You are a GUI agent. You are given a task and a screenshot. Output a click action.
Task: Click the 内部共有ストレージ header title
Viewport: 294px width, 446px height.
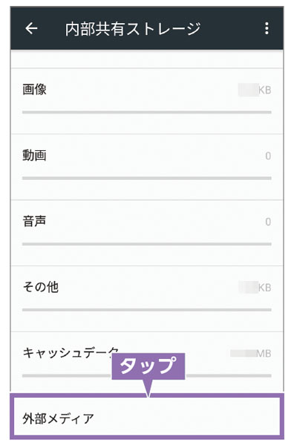tap(133, 29)
